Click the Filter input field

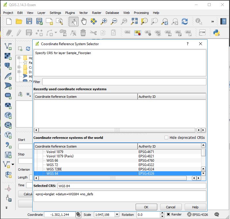[124, 82]
